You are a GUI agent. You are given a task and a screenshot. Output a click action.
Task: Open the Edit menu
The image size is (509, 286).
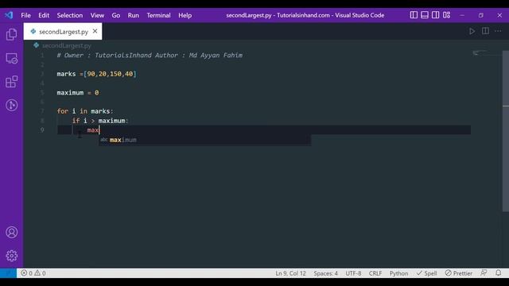(44, 15)
